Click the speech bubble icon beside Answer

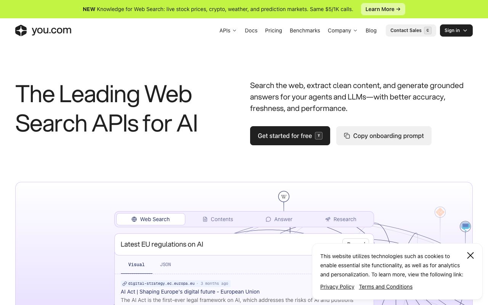click(x=268, y=219)
